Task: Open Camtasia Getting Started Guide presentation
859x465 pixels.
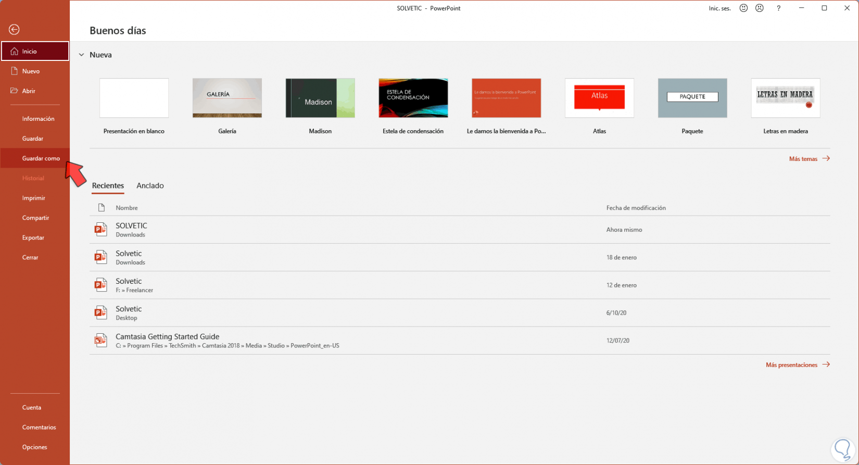Action: pyautogui.click(x=460, y=341)
